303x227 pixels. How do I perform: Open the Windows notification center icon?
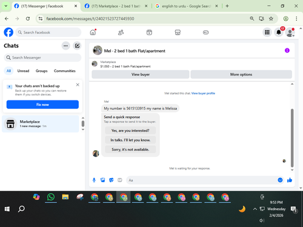293,209
